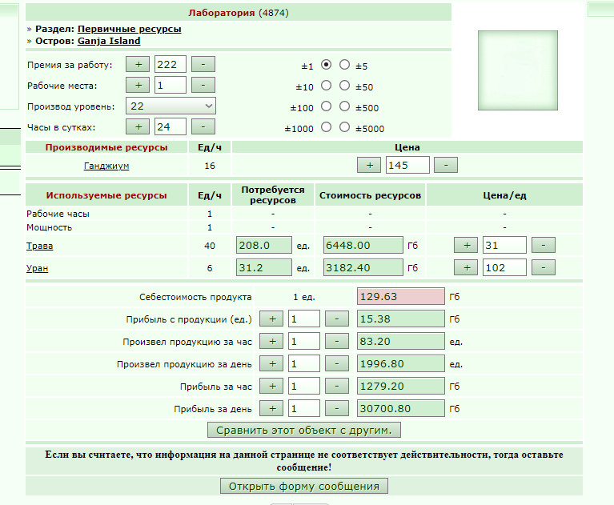Increase Часы в сутках with plus button
The image size is (614, 505).
coord(138,126)
